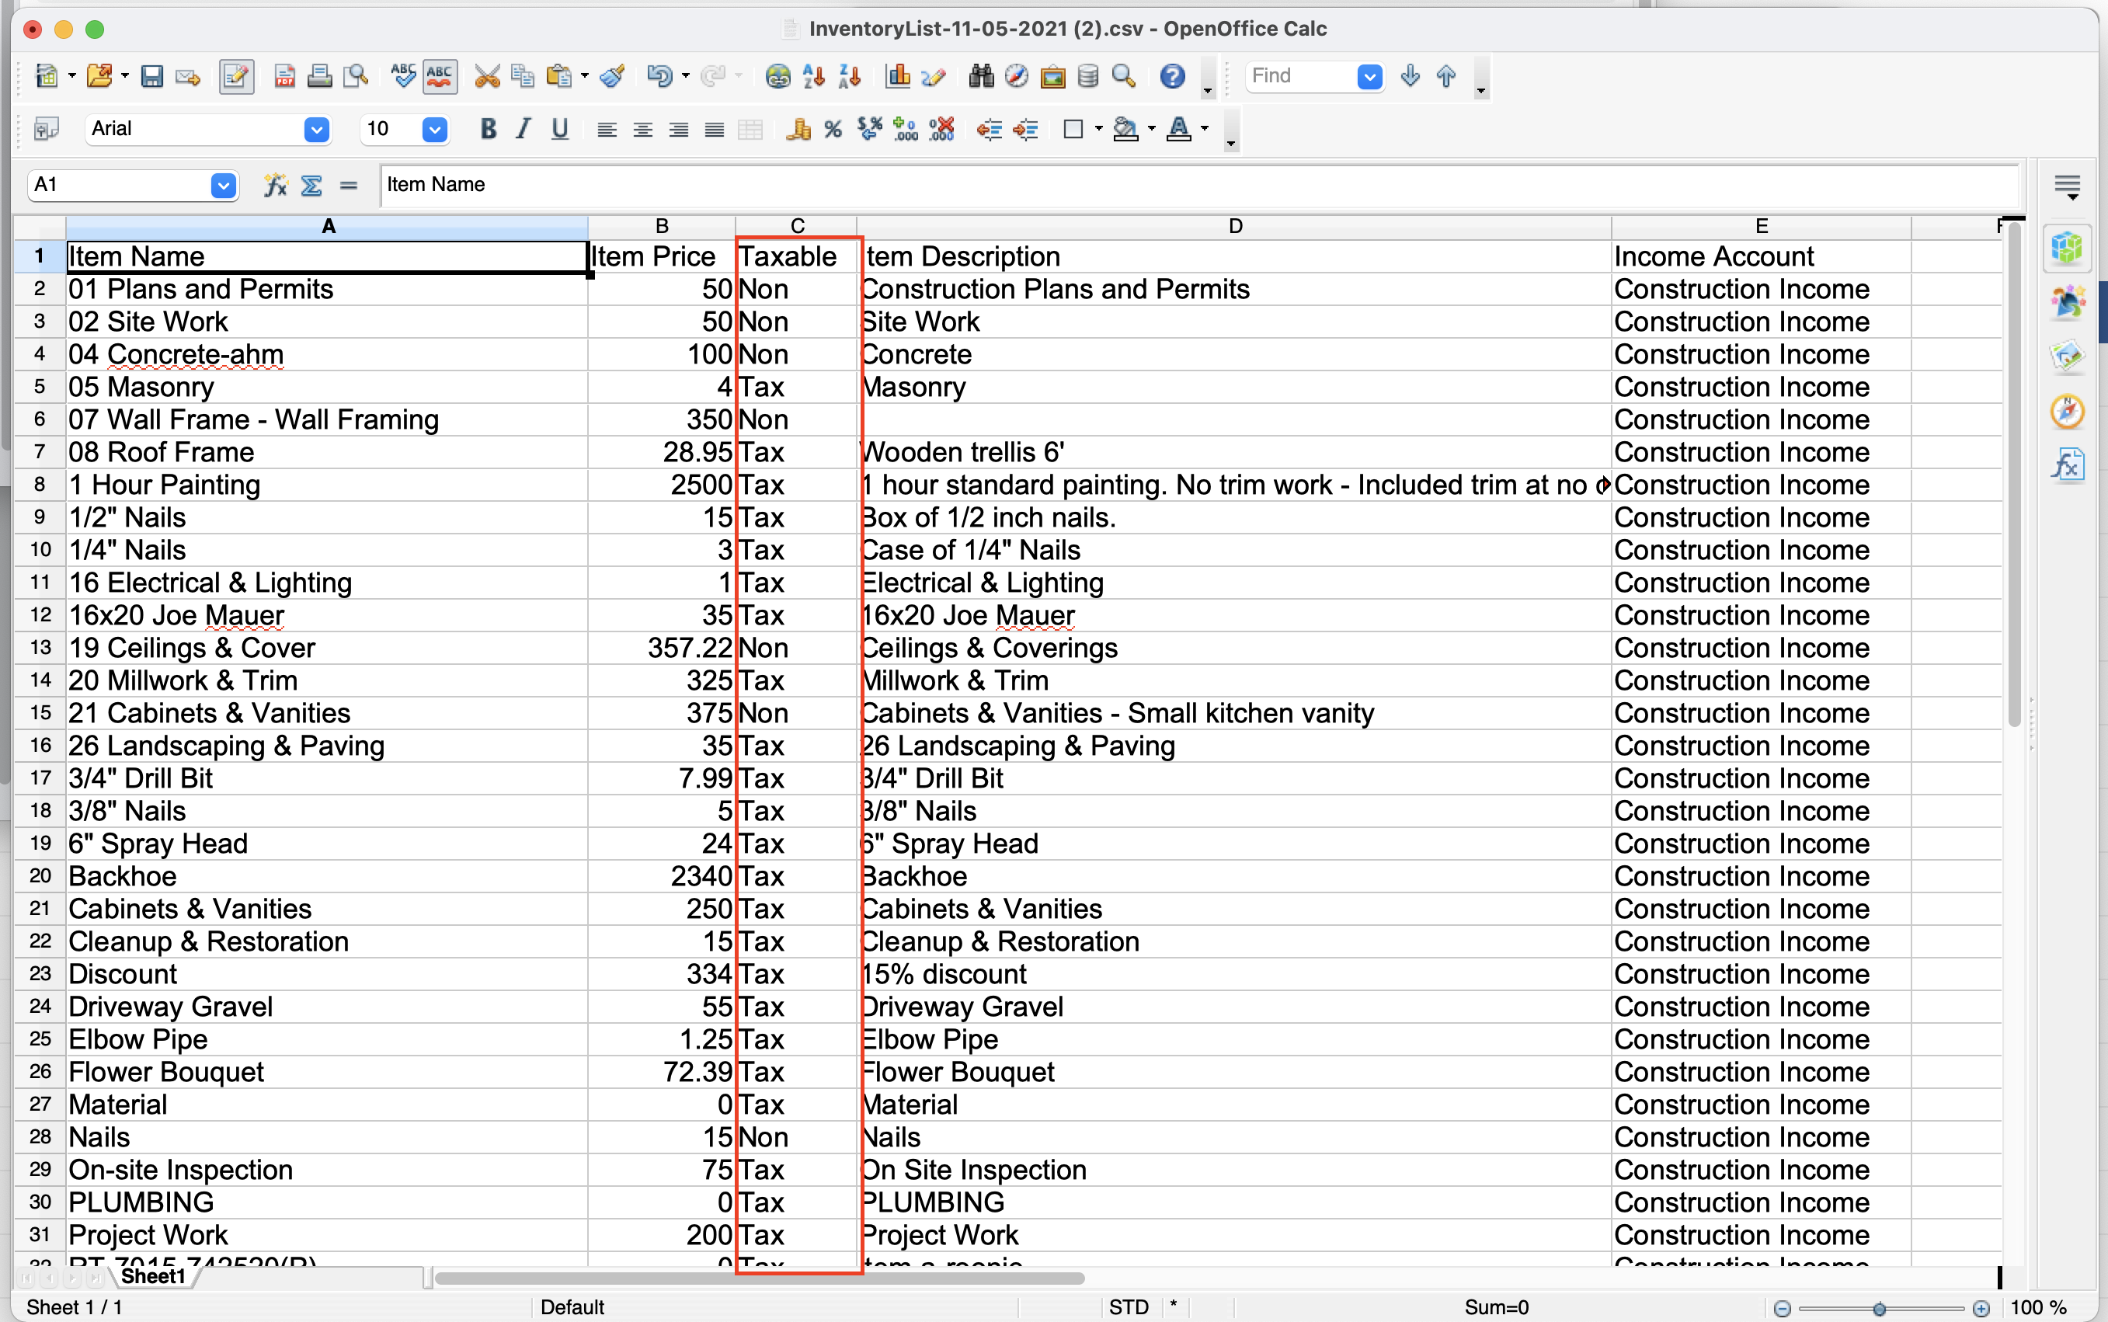Insert a Sum formula with the sigma icon

coord(312,186)
